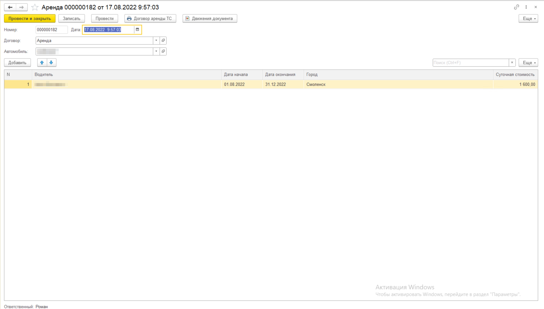Click in the Поиск search field
Image resolution: width=544 pixels, height=309 pixels.
pyautogui.click(x=470, y=63)
